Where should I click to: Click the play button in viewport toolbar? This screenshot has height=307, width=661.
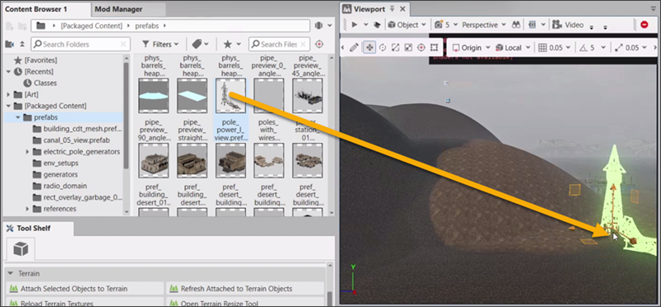click(354, 25)
